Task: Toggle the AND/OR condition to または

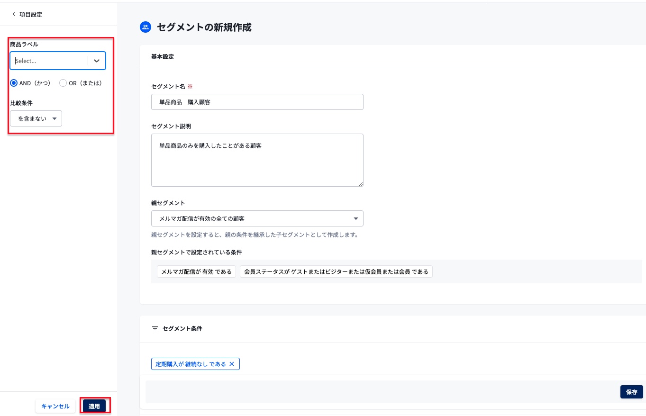Action: (63, 83)
